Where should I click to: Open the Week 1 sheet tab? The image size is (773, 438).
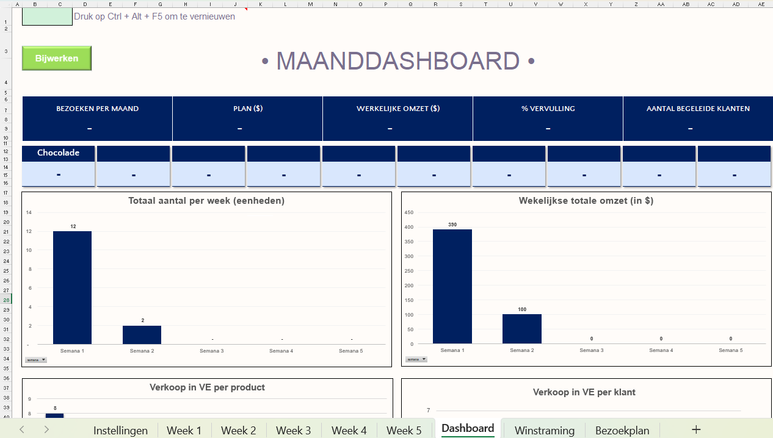tap(184, 430)
